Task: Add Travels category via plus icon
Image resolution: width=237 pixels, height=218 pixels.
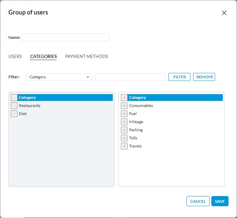Action: [124, 146]
